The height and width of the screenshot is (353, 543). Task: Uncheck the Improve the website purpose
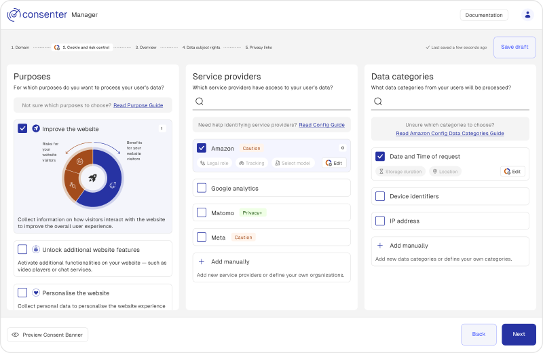click(22, 128)
